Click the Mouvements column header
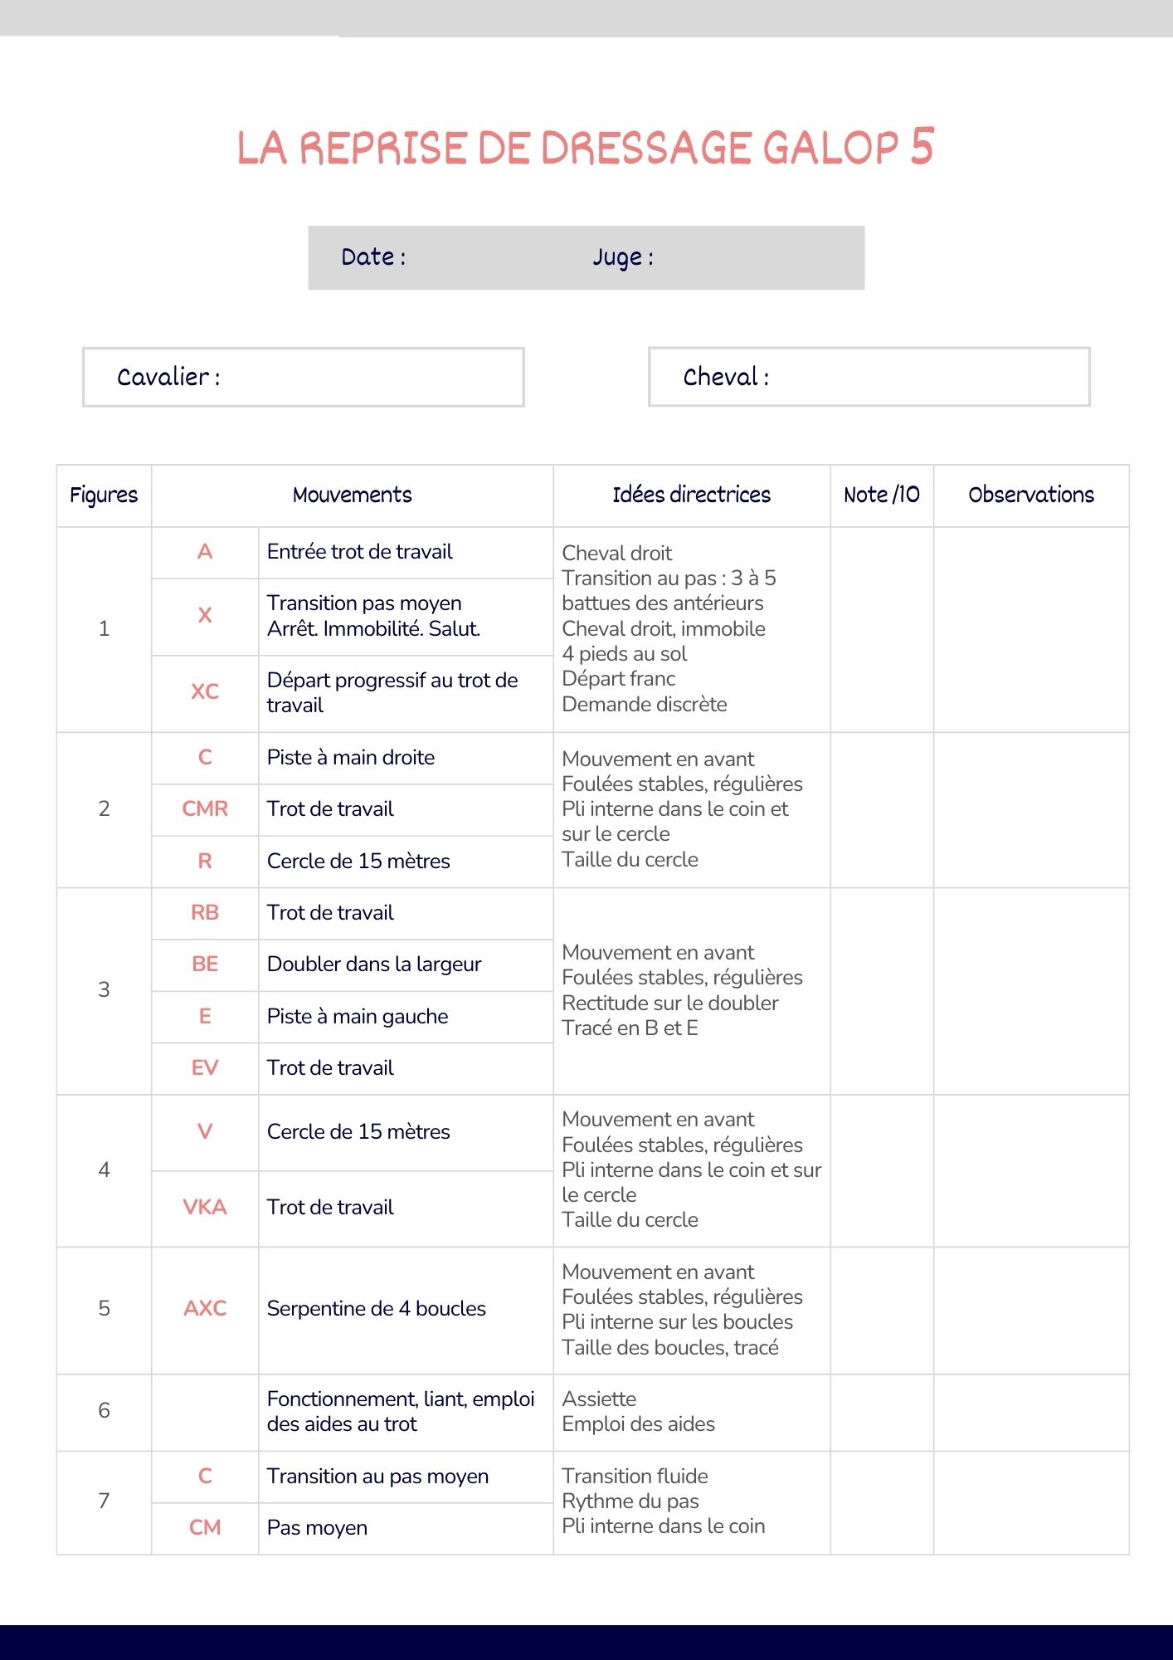The width and height of the screenshot is (1173, 1660). click(x=352, y=496)
